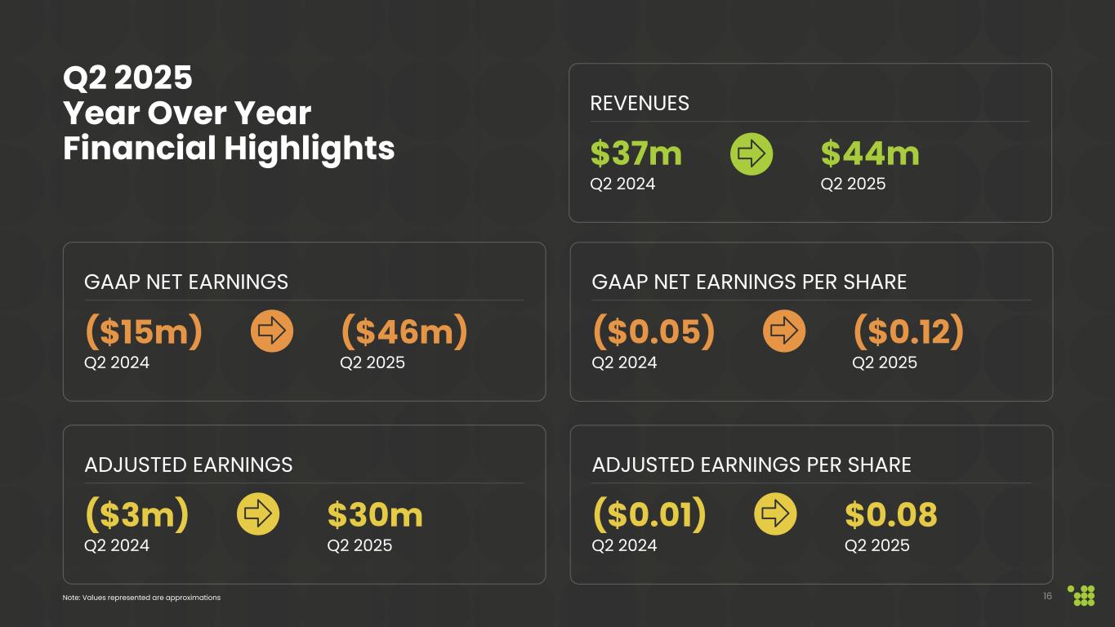
Task: Select the $0.08 adjusted EPS figure
Action: pos(890,514)
